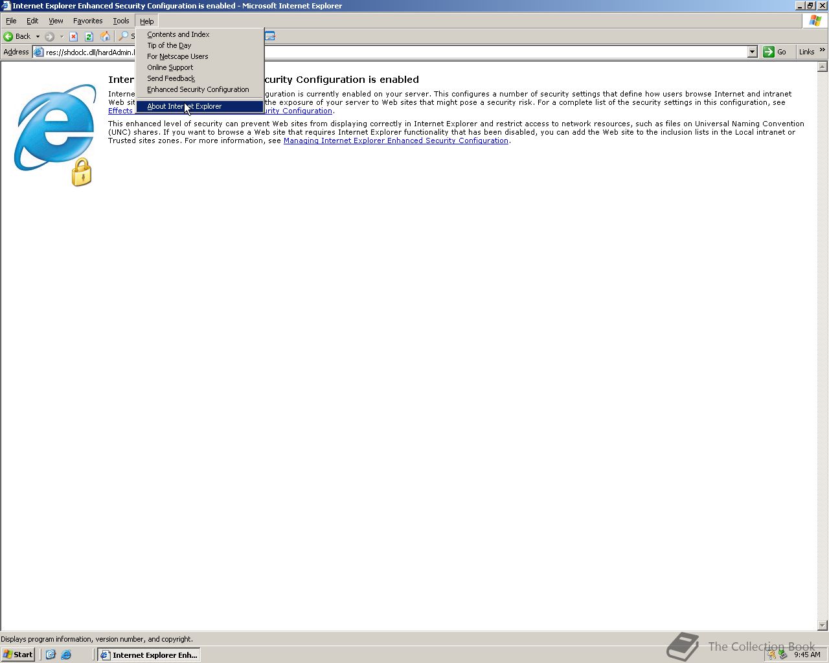
Task: Click the 9:45 AM system clock
Action: (x=807, y=655)
